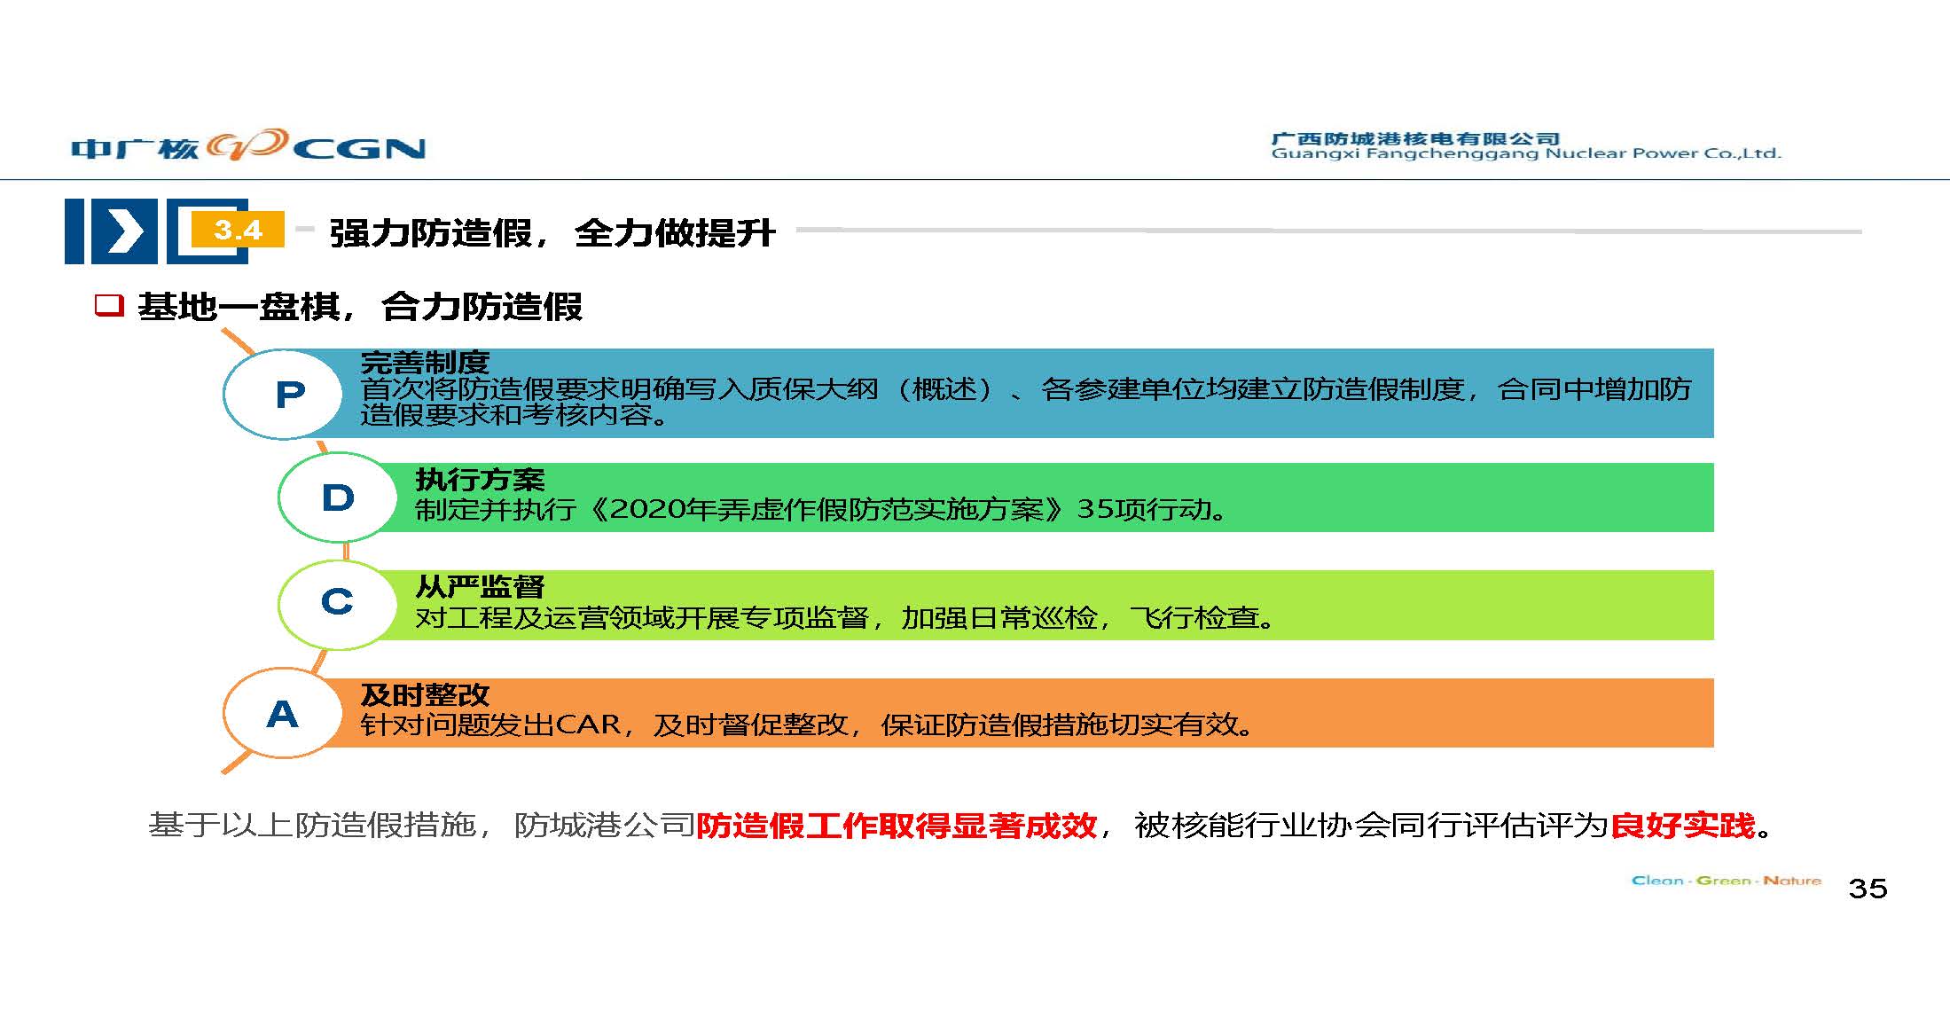Click subtitle 基地一盘棋，合力防造假
The height and width of the screenshot is (1034, 1950).
click(360, 307)
